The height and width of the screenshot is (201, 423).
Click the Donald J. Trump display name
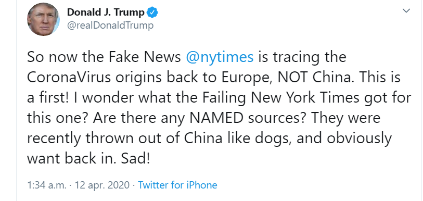click(106, 12)
